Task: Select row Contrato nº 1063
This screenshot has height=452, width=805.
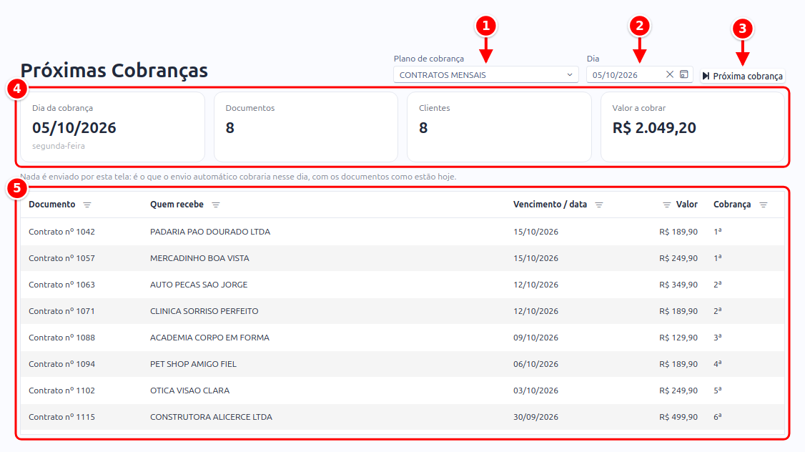Action: pyautogui.click(x=402, y=285)
